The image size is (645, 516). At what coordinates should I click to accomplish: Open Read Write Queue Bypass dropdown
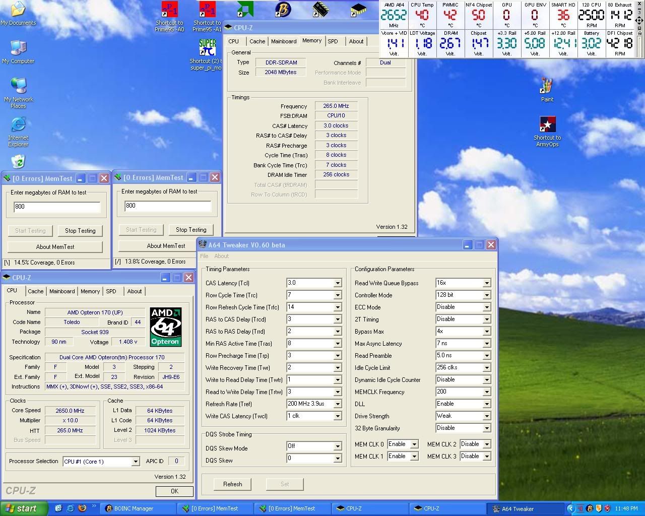tap(487, 283)
